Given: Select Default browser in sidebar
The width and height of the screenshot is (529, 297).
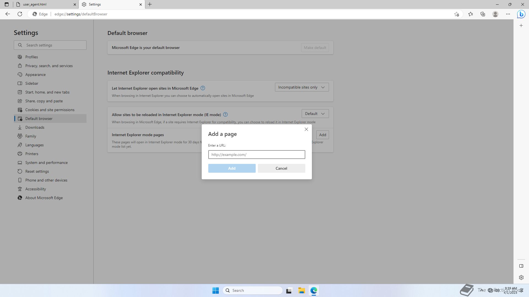Looking at the screenshot, I should pos(50,119).
